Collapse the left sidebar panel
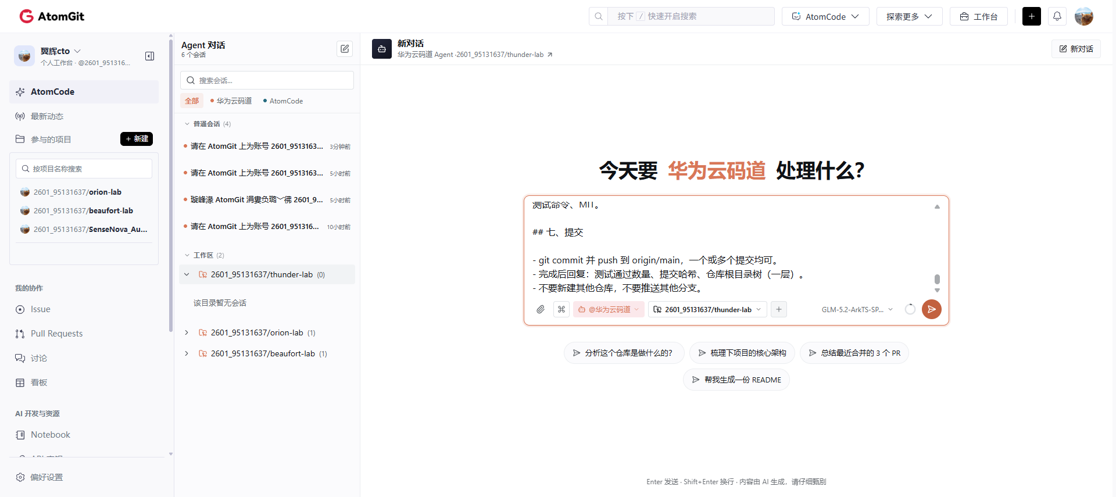The image size is (1116, 497). pos(149,56)
